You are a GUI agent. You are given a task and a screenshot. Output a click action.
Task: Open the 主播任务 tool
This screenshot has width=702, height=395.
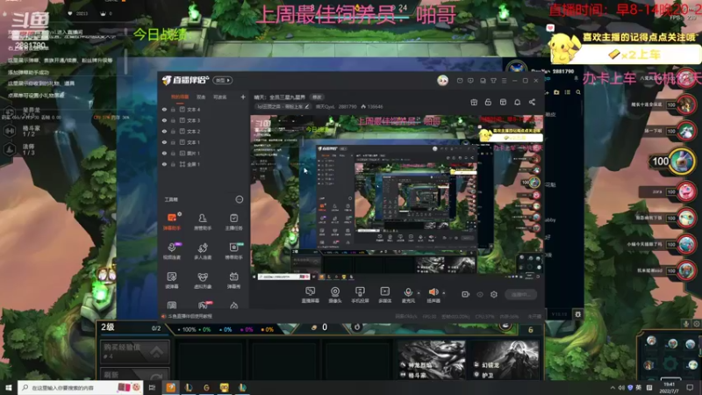point(233,222)
